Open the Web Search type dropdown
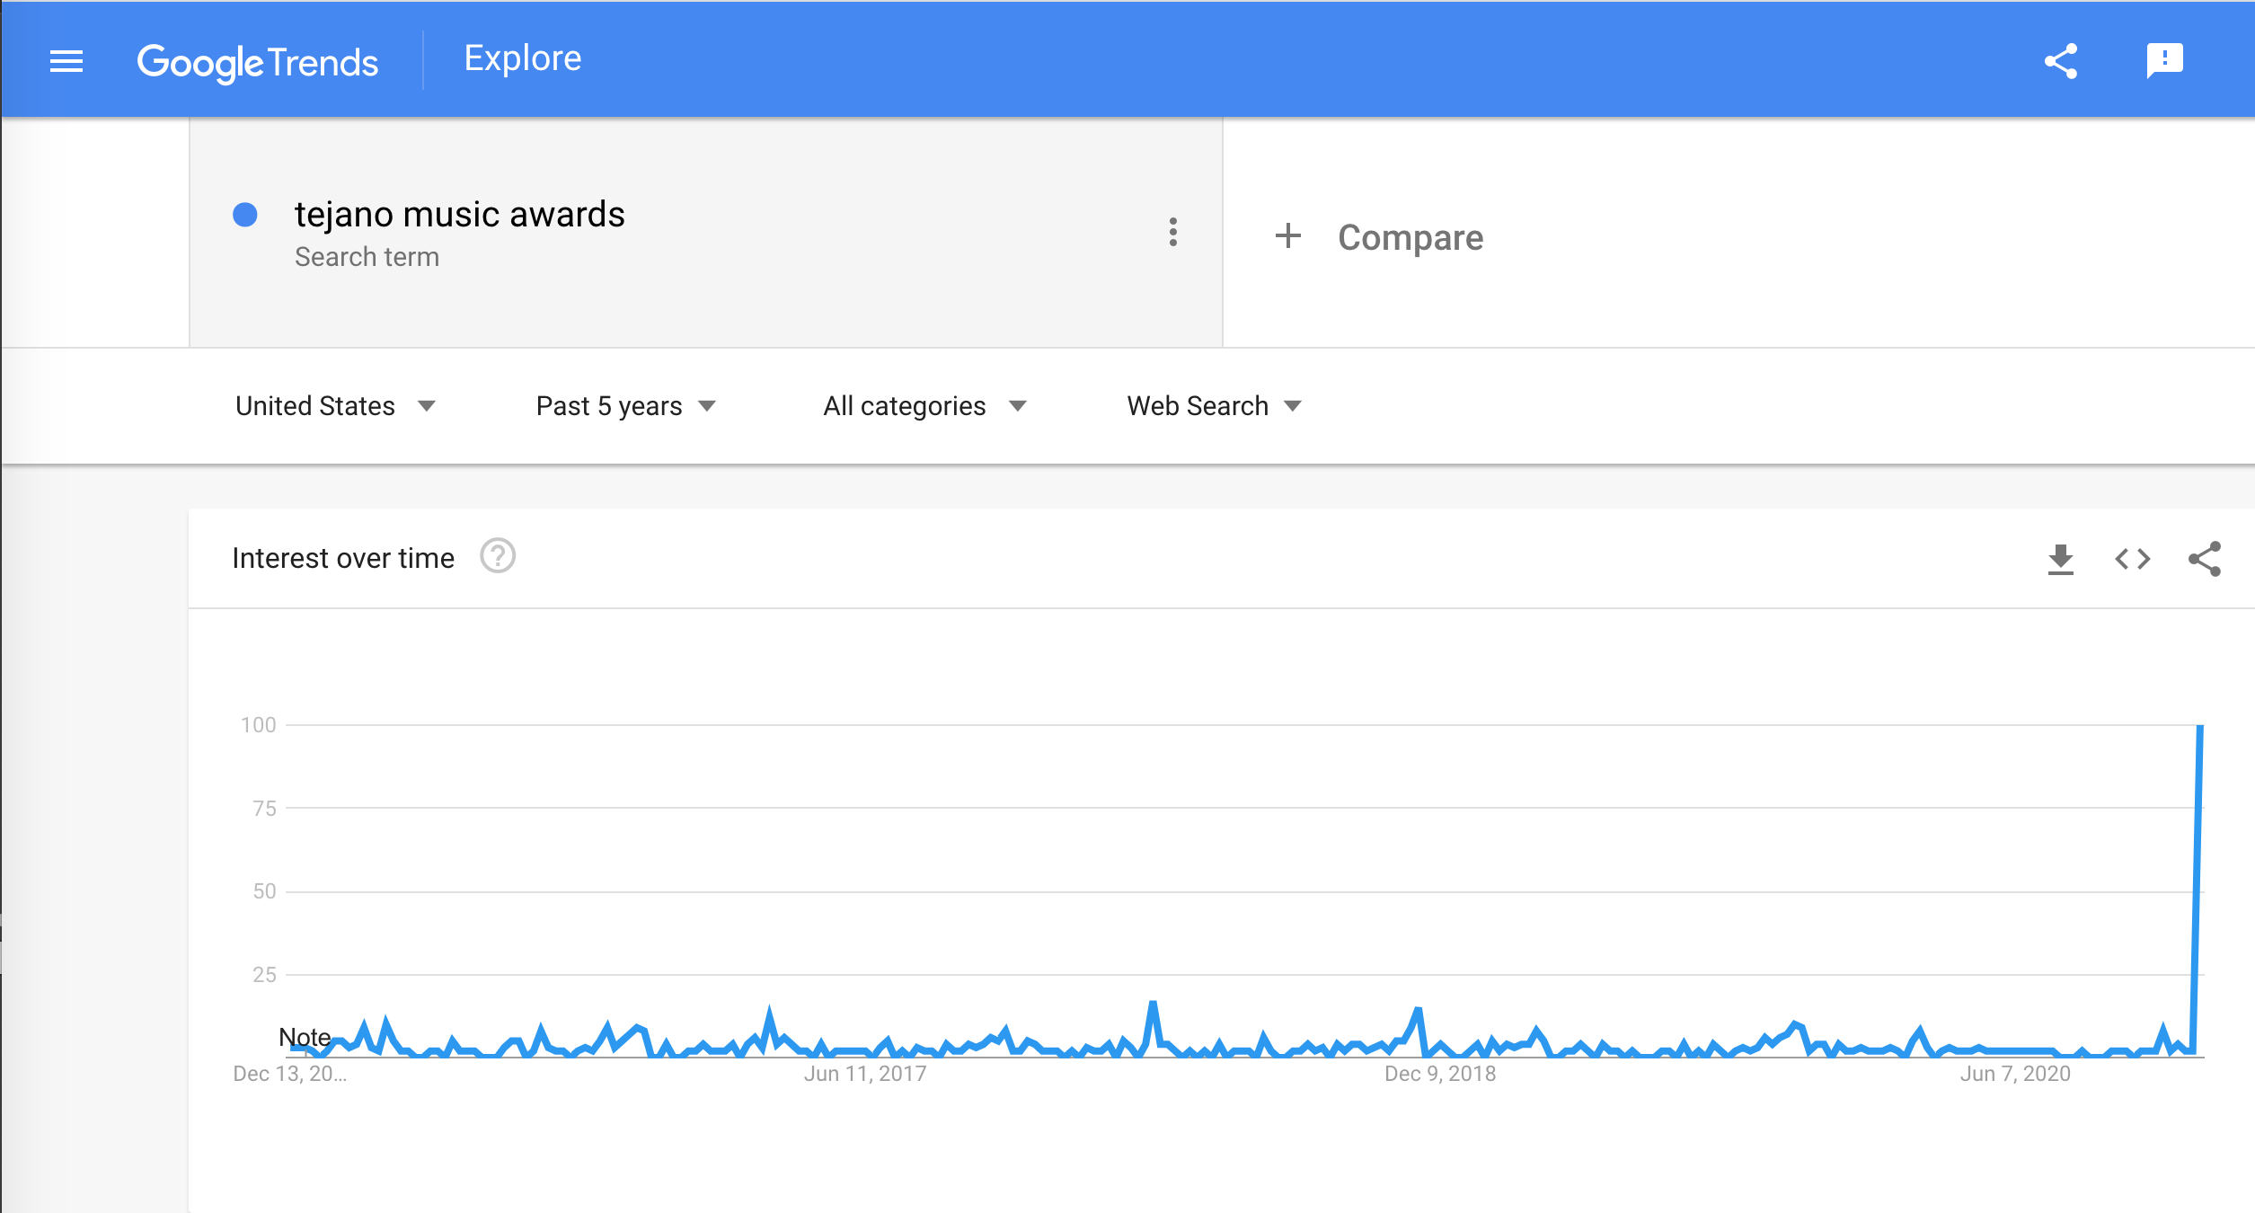Screen dimensions: 2255x1213 1214,406
